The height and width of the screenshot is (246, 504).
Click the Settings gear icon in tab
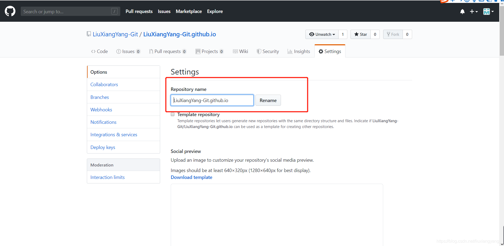[321, 51]
